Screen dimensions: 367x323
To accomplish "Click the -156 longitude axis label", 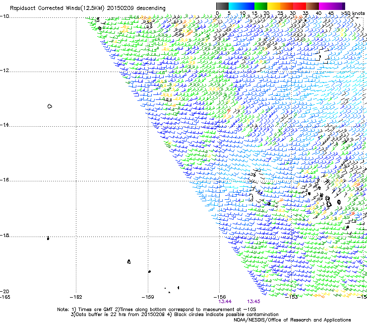I will pos(220,297).
